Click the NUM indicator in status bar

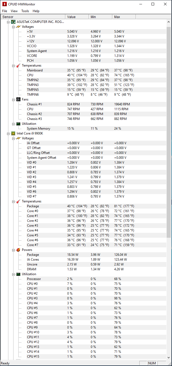coord(152,363)
